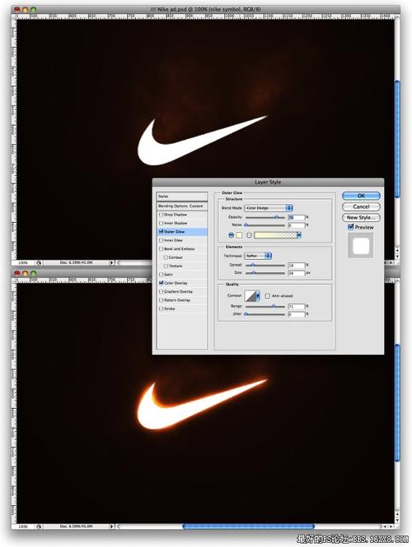Click status bar icon beside zoom in top window
This screenshot has width=412, height=547.
(x=39, y=262)
